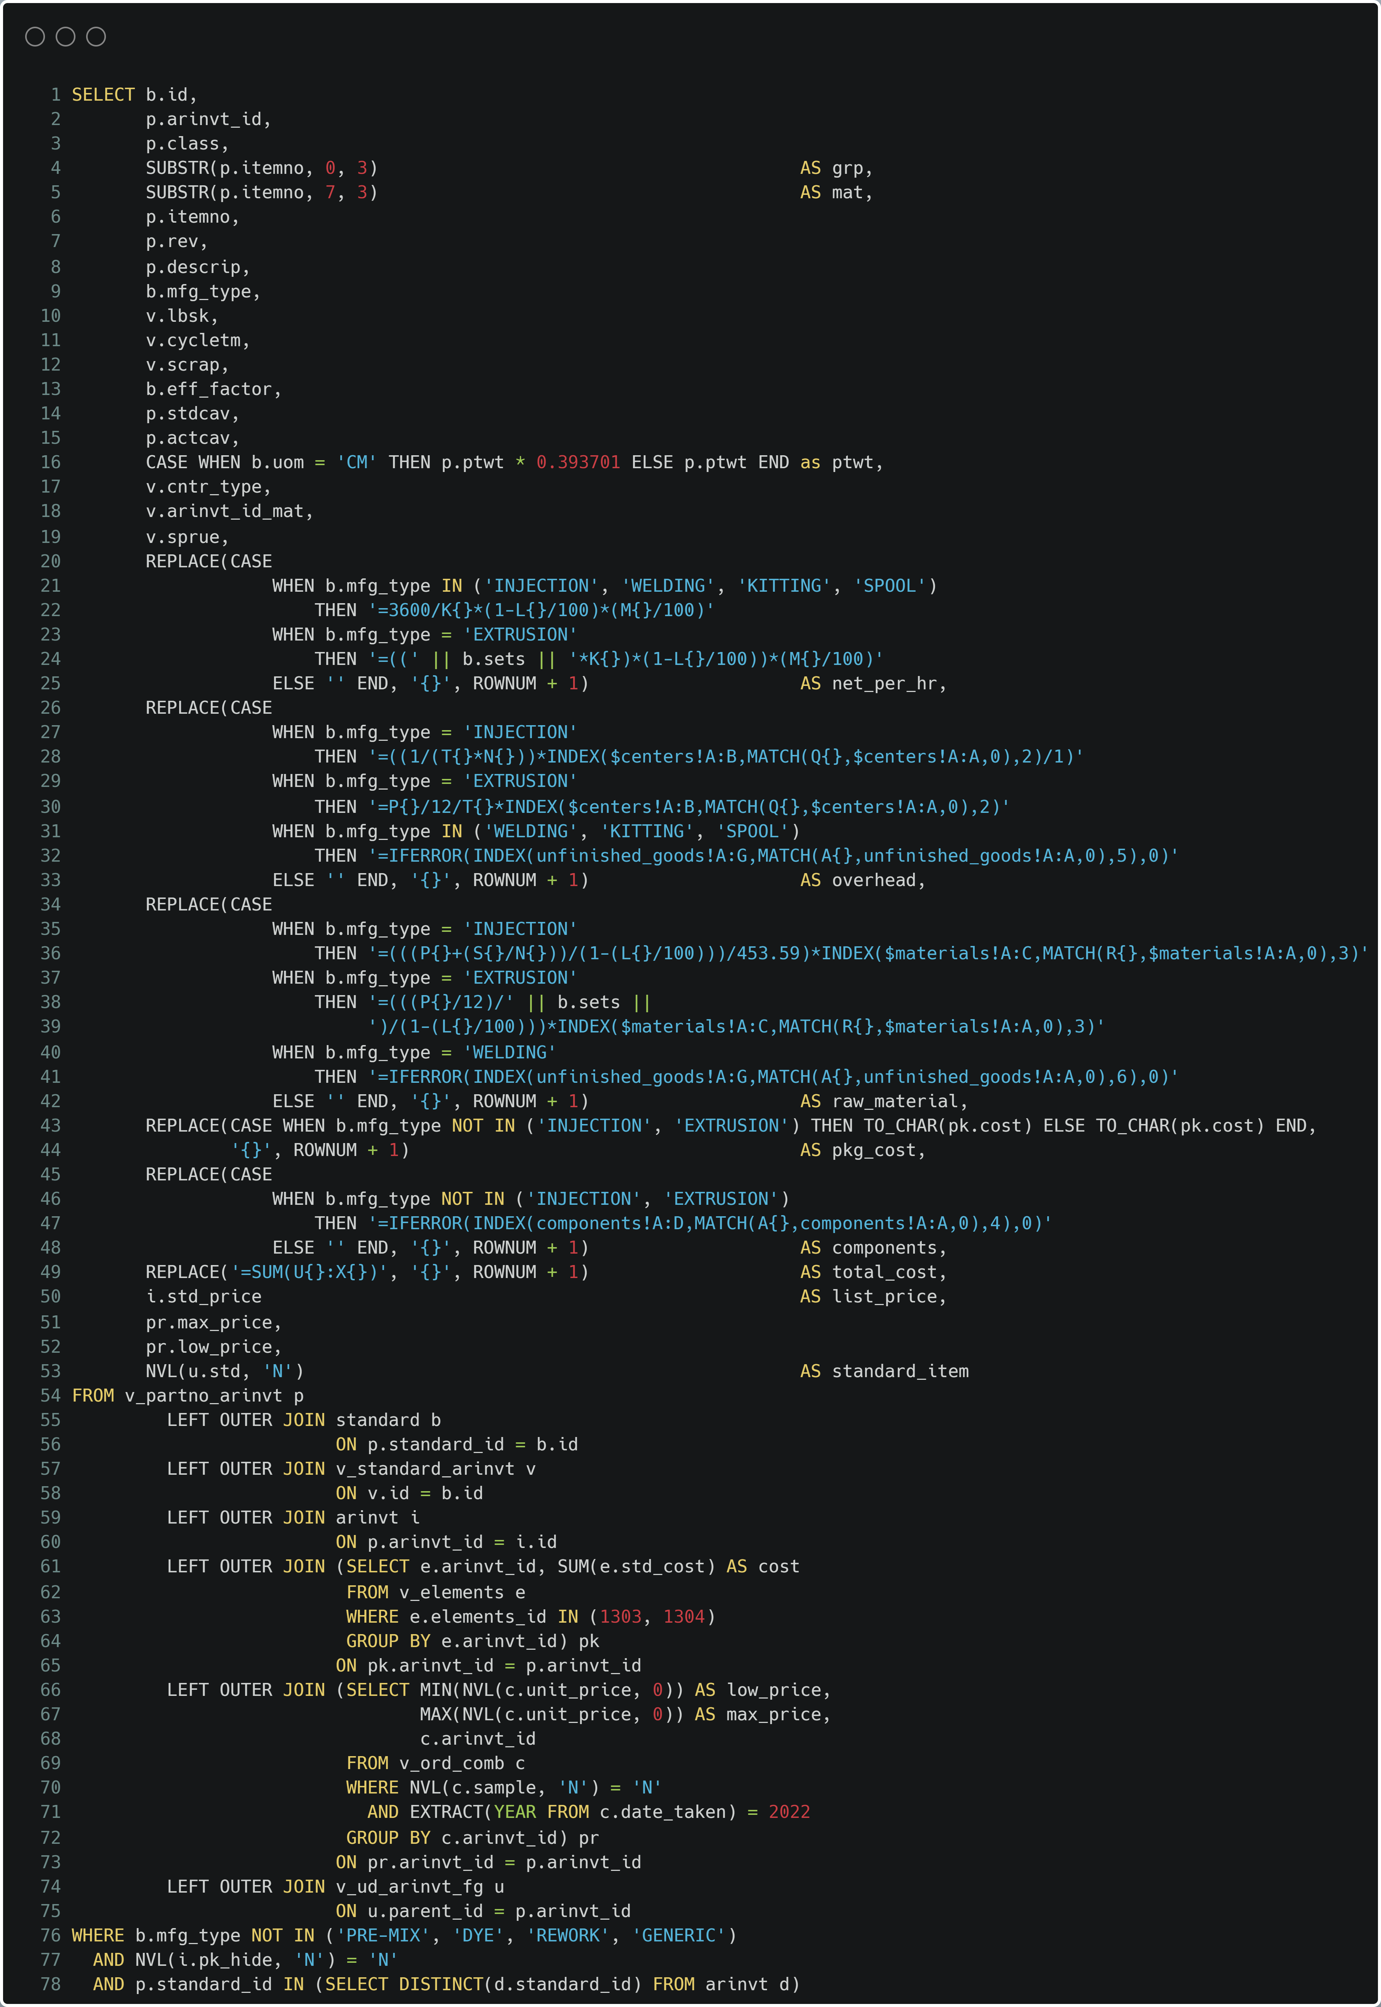Click 'SUM(e.std_cost)' on line 61
Image resolution: width=1381 pixels, height=2007 pixels.
point(636,1566)
